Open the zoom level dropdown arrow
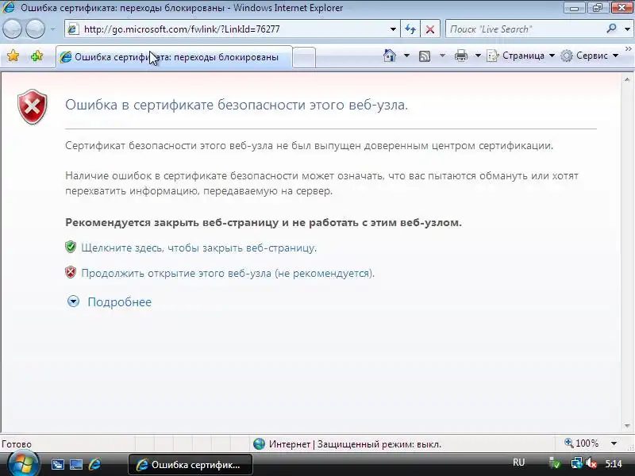The width and height of the screenshot is (635, 476). point(614,443)
